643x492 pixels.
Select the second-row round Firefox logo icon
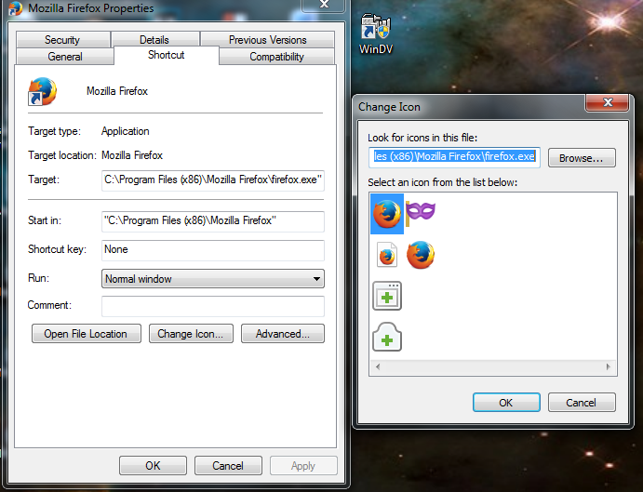pos(421,255)
